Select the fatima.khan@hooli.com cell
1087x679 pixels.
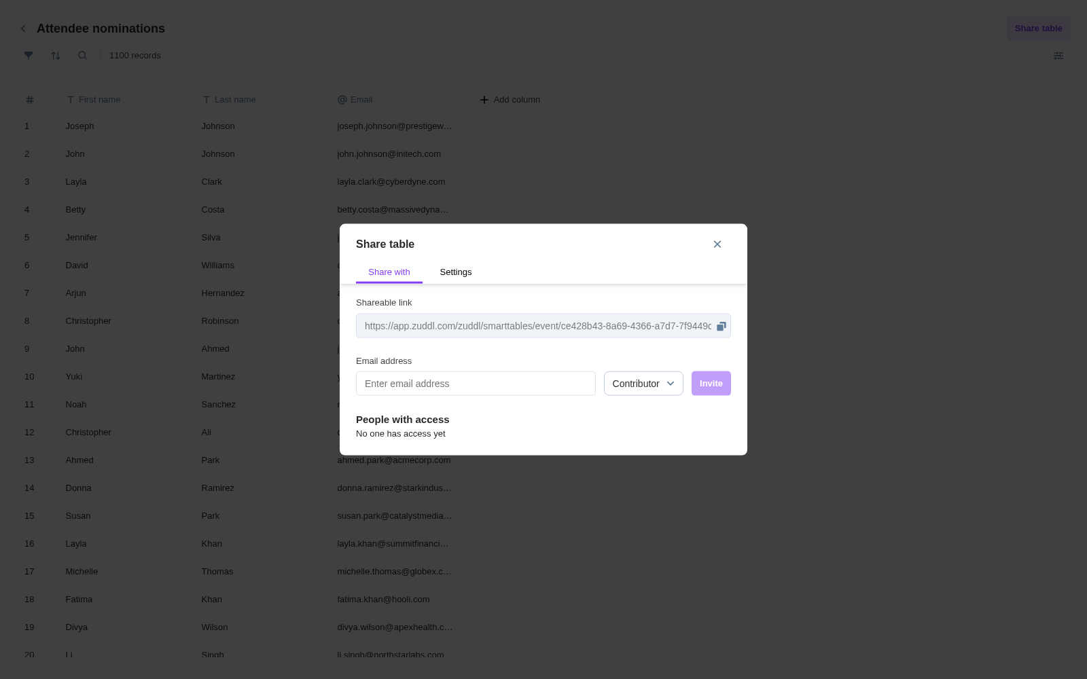(397, 600)
